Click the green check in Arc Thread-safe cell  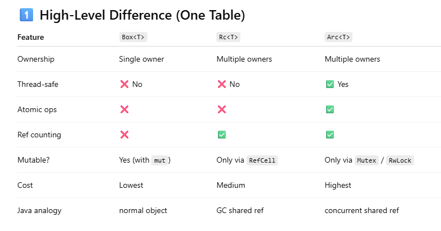[330, 84]
